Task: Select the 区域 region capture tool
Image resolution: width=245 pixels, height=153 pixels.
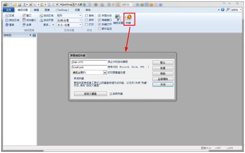Action: [x=10, y=15]
